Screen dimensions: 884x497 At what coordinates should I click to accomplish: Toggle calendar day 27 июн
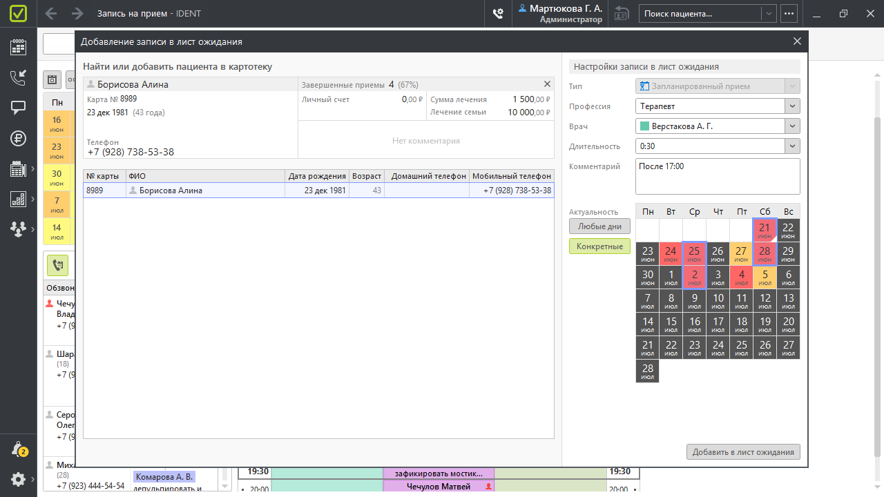[x=741, y=254]
